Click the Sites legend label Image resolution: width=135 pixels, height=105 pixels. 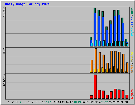[x=132, y=69]
